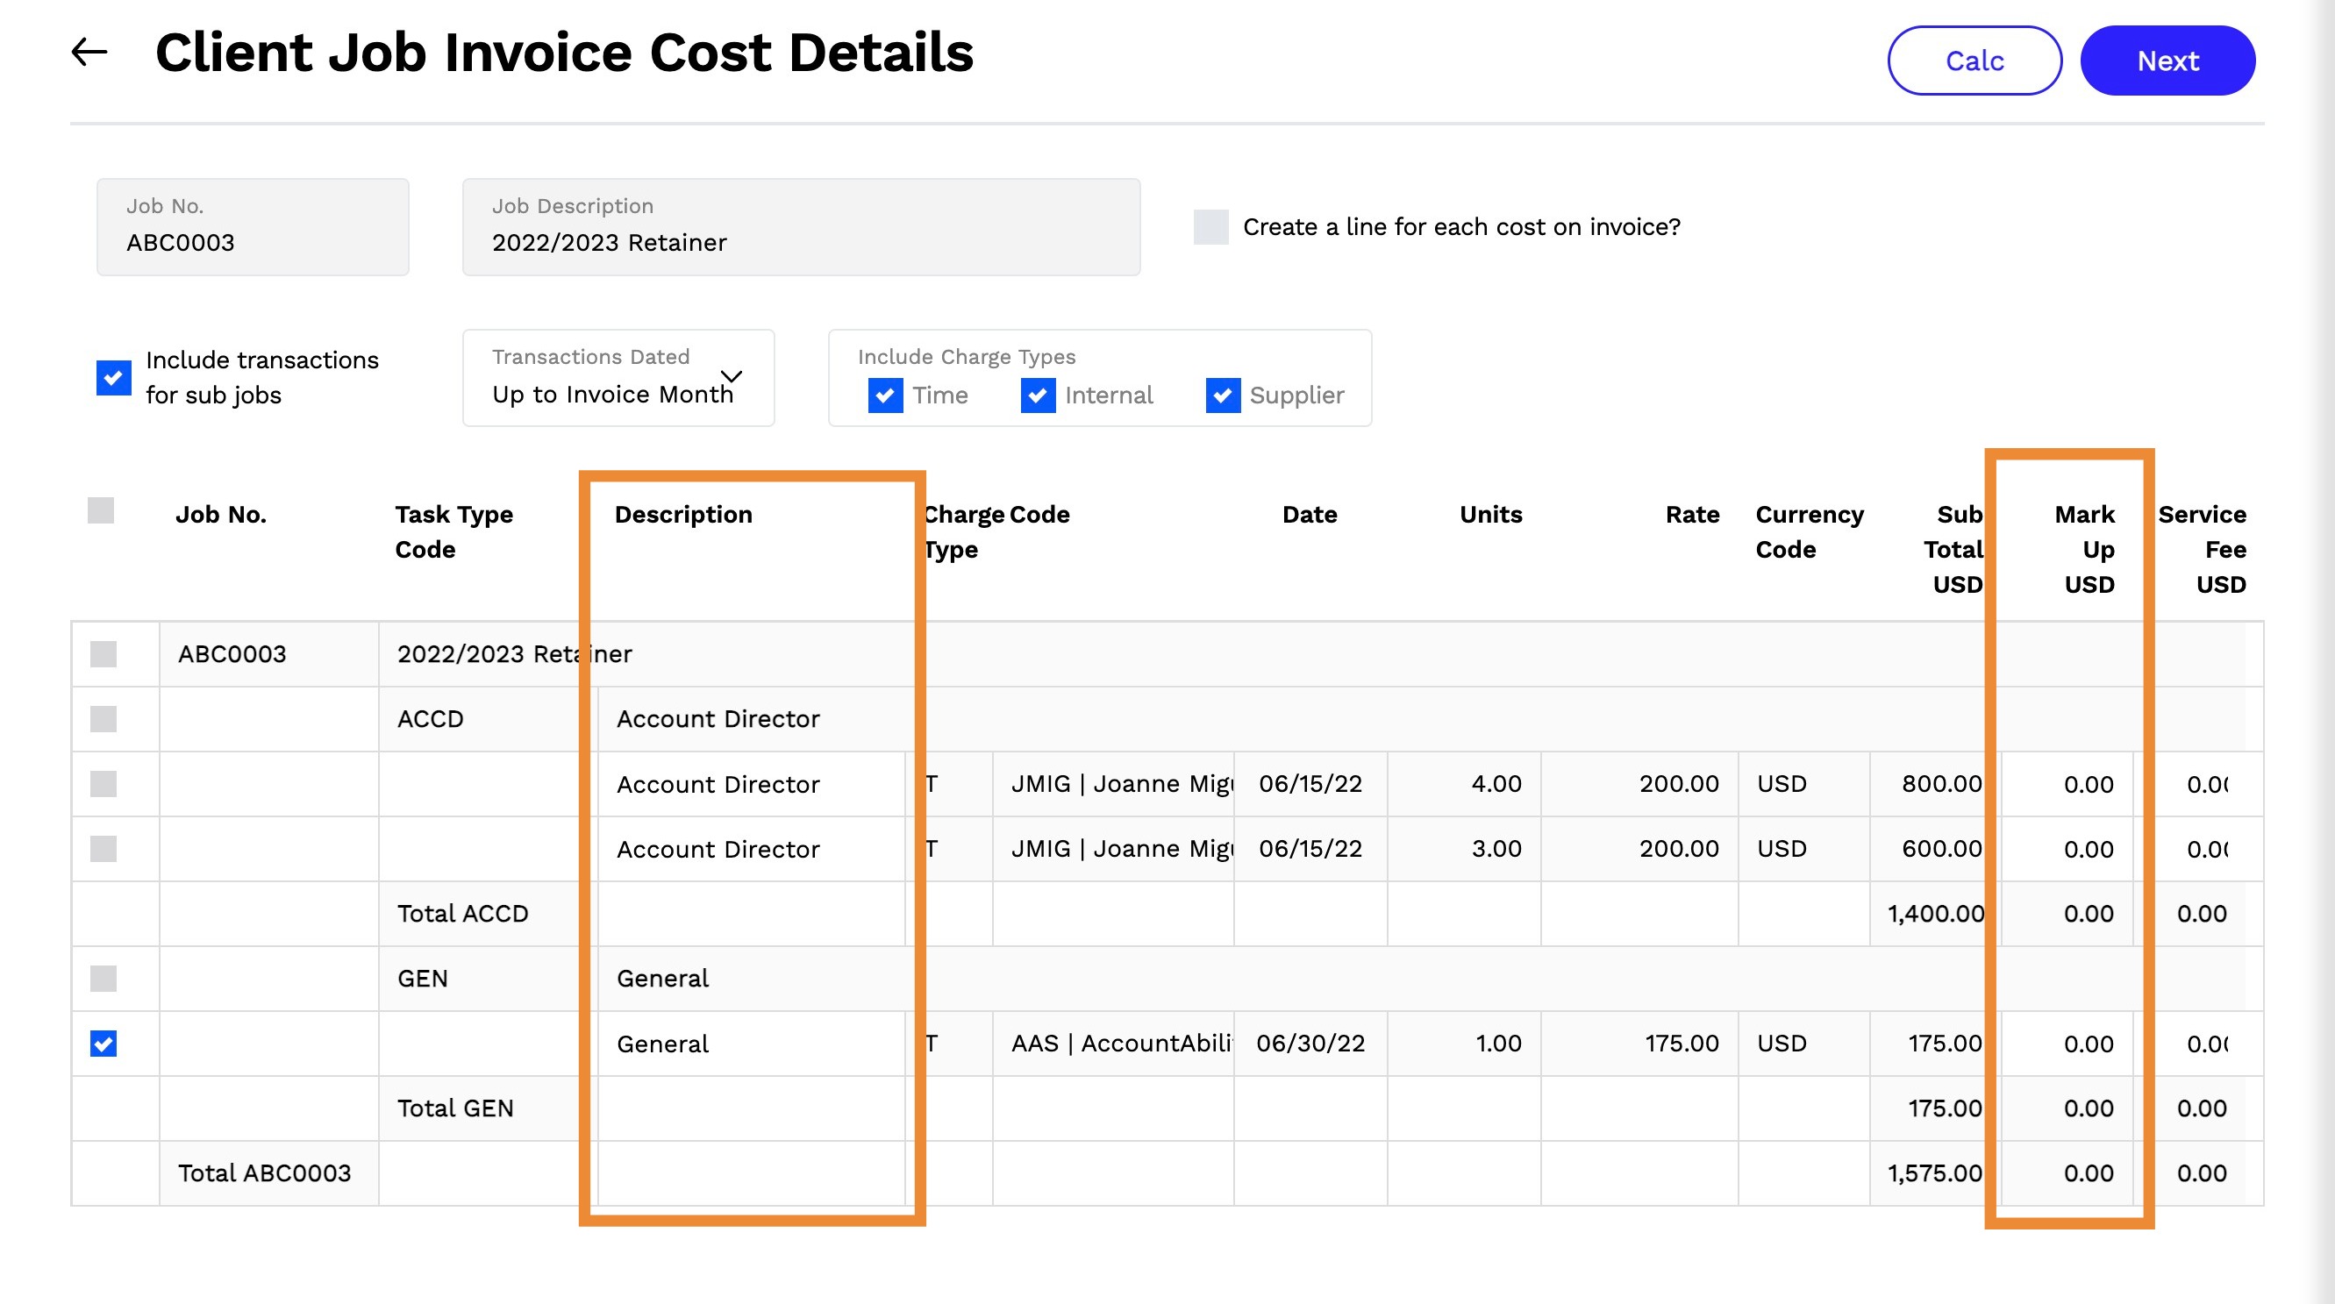The height and width of the screenshot is (1304, 2335).
Task: Toggle select-all checkbox in table header
Action: (101, 511)
